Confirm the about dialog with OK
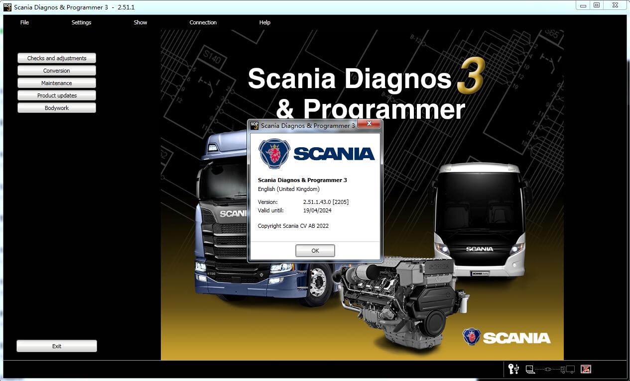Screen dimensions: 630x381 315,251
